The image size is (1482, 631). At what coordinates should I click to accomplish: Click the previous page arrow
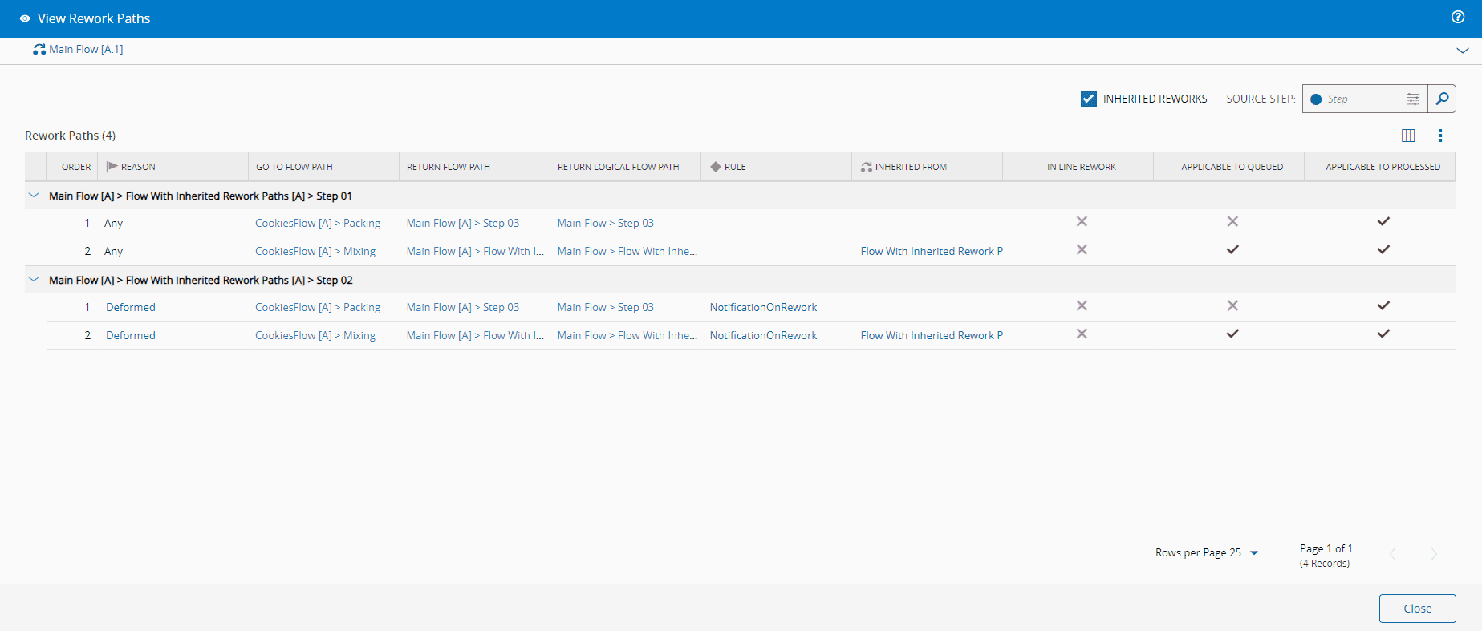point(1393,554)
